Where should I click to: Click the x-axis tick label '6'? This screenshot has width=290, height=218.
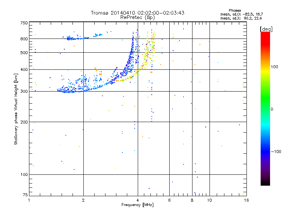pyautogui.click(x=169, y=200)
